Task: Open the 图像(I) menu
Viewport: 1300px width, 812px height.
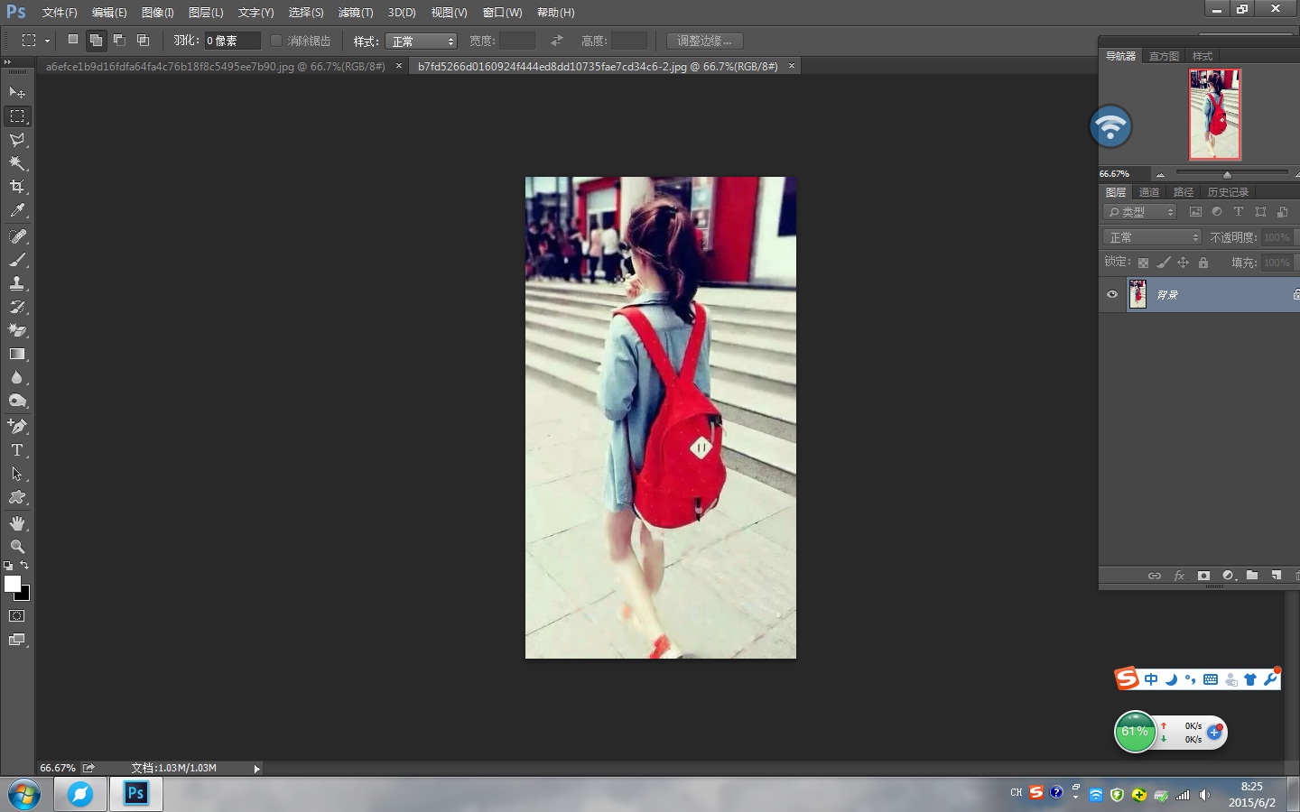Action: 157,13
